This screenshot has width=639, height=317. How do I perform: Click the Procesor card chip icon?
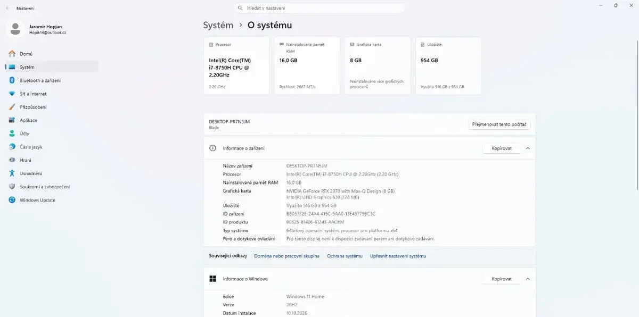(211, 45)
